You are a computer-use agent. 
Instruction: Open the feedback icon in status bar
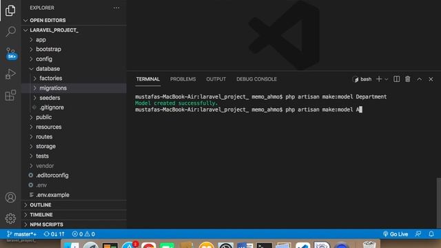[418, 234]
